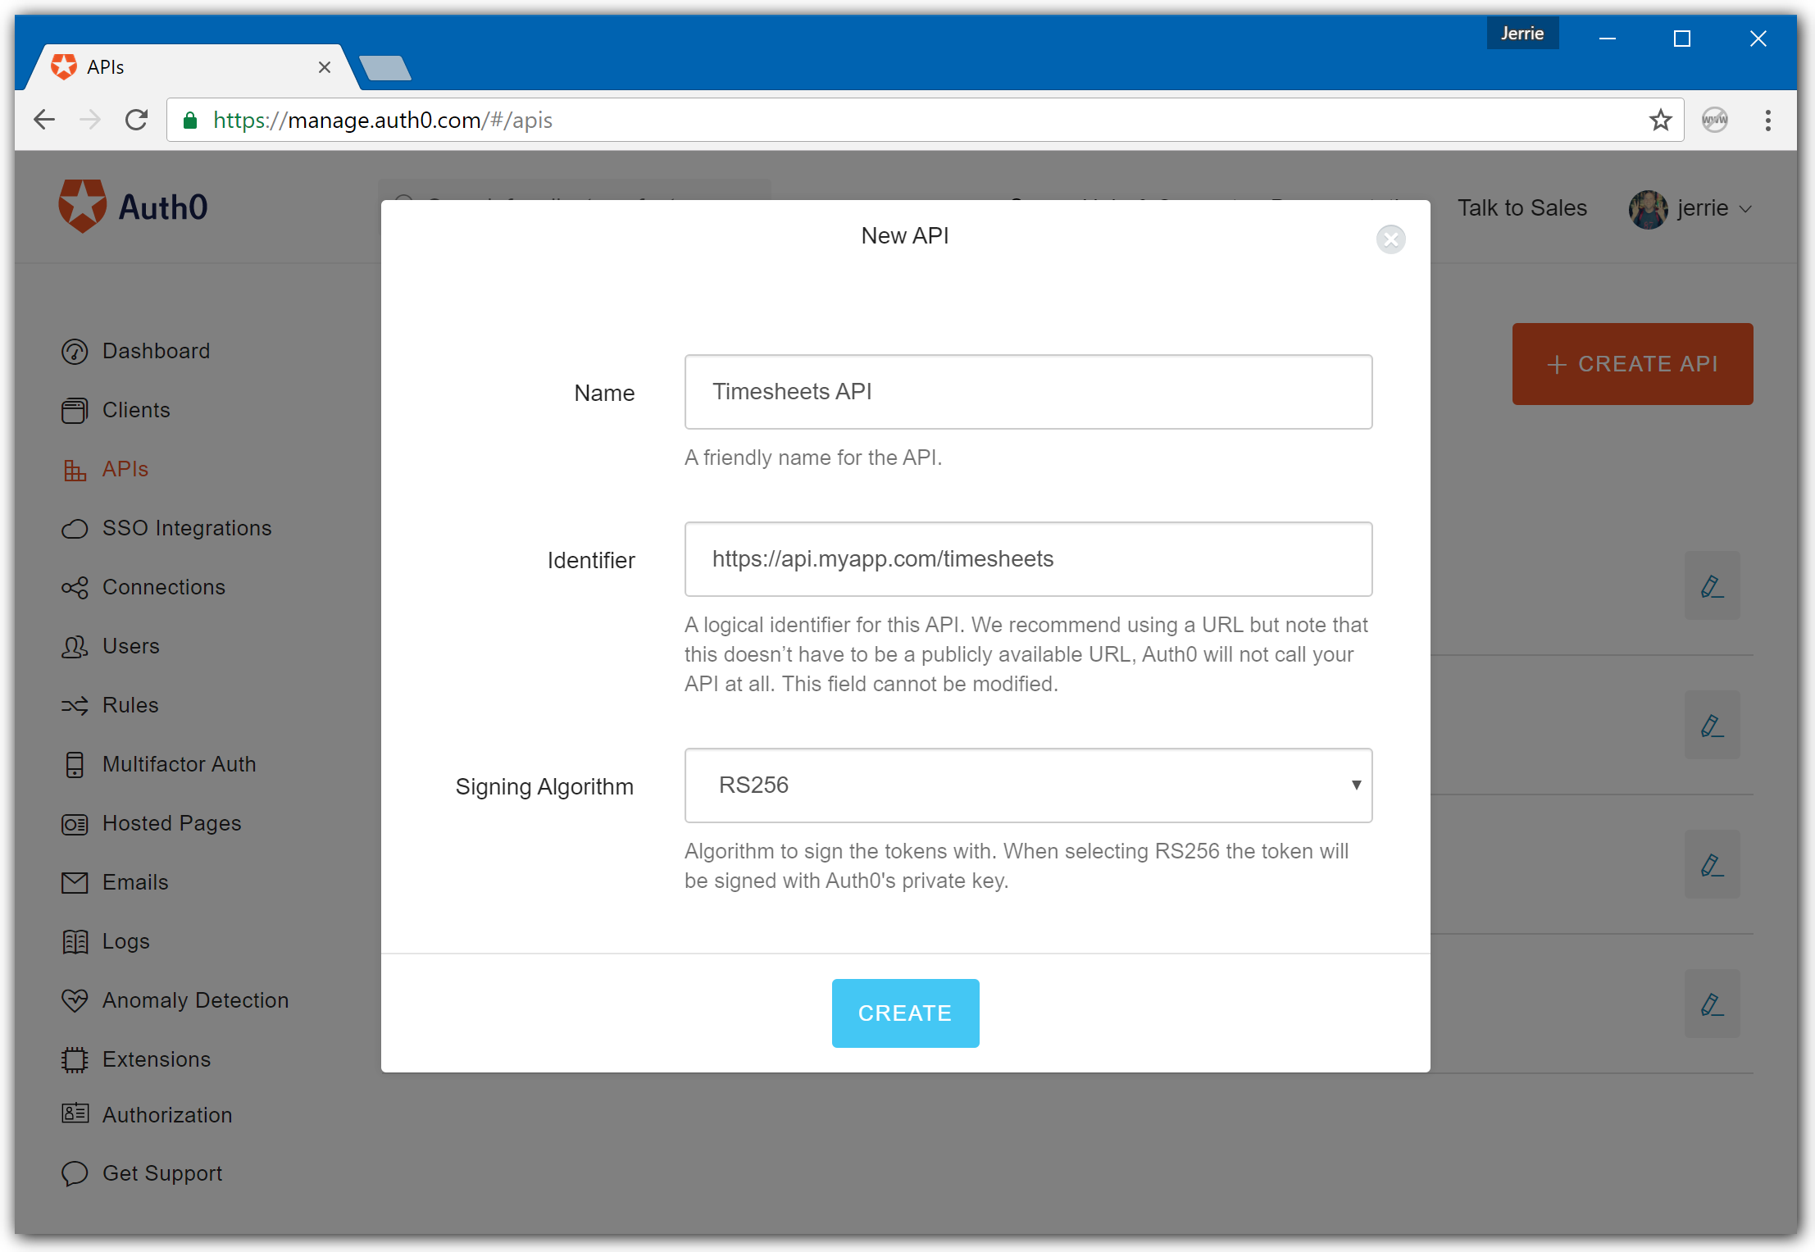Open the SSO Integrations link
1815x1252 pixels.
coord(187,529)
